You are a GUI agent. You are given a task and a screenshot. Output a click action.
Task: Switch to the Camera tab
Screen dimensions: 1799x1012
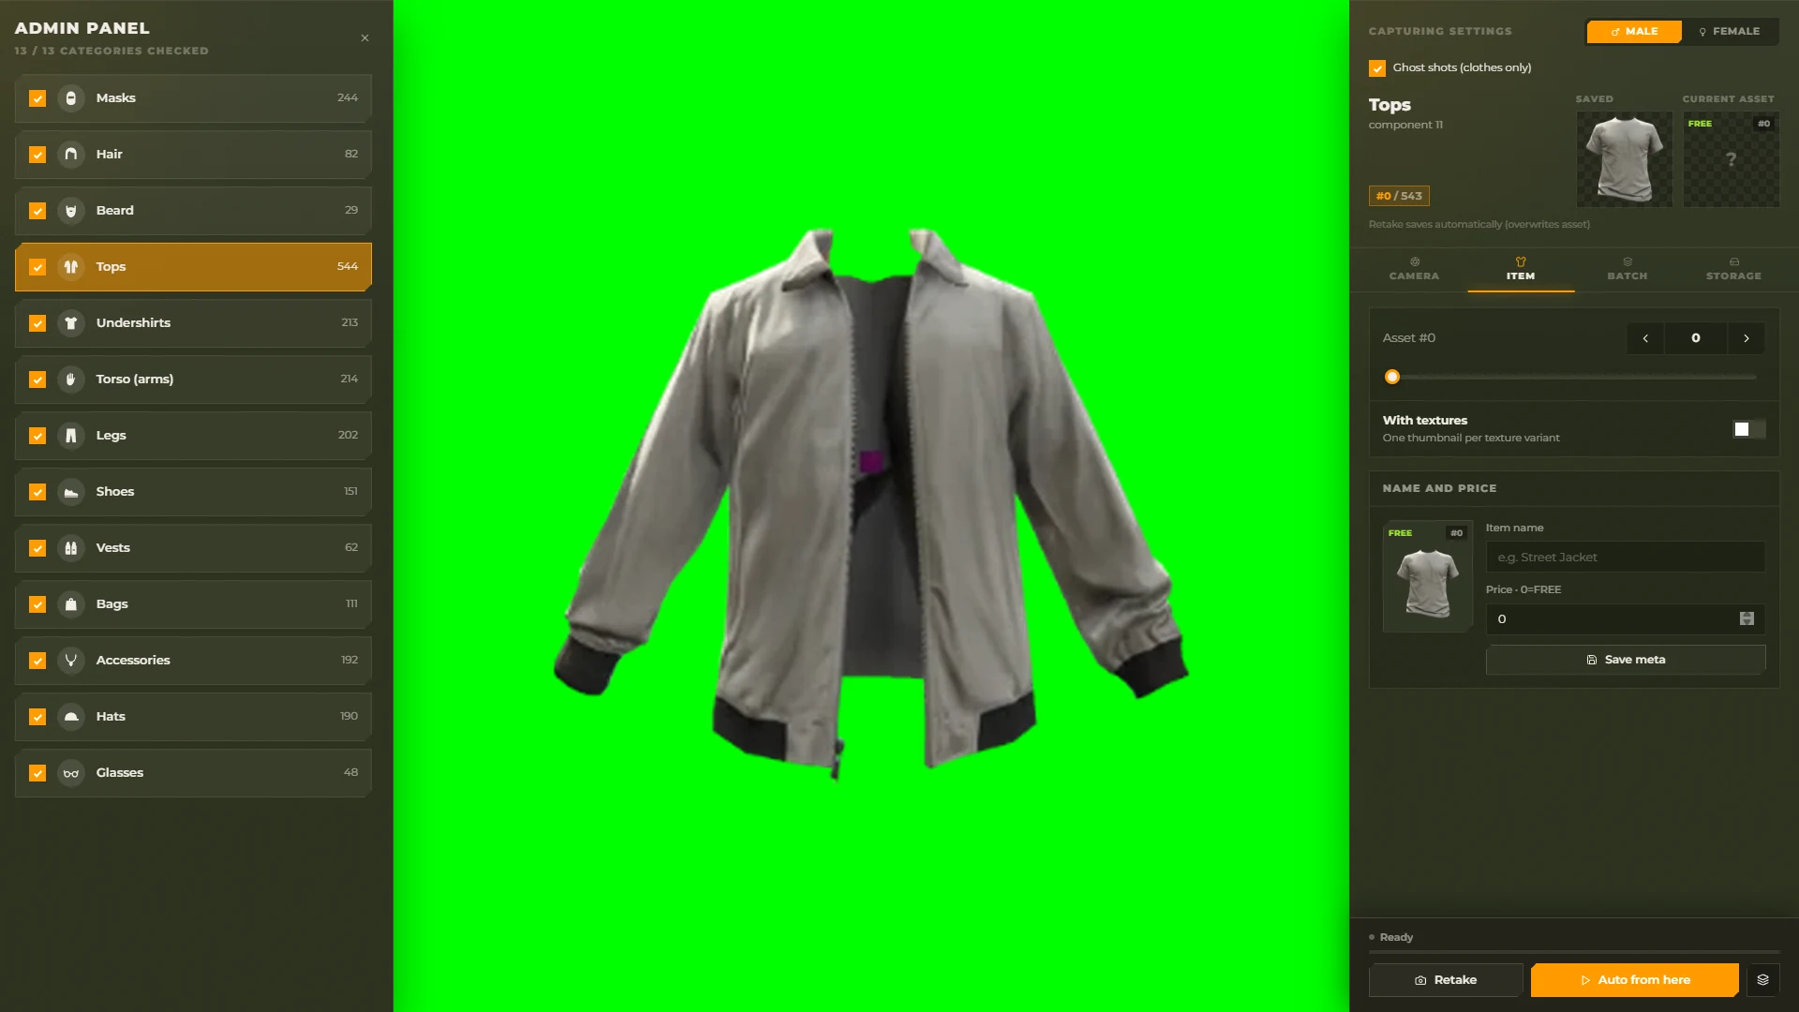[x=1414, y=269]
